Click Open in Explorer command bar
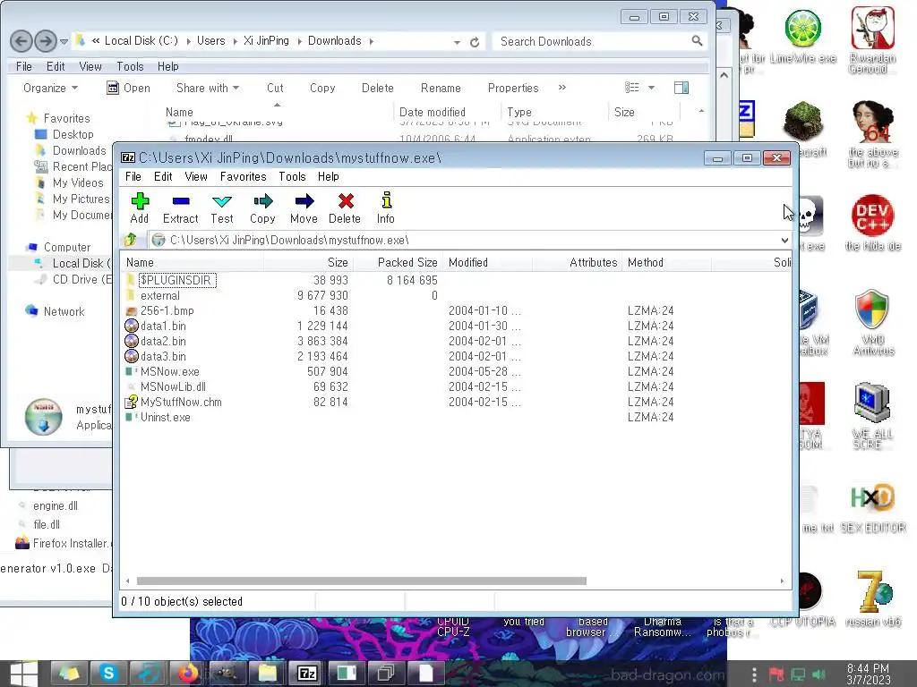The height and width of the screenshot is (687, 917). point(129,89)
